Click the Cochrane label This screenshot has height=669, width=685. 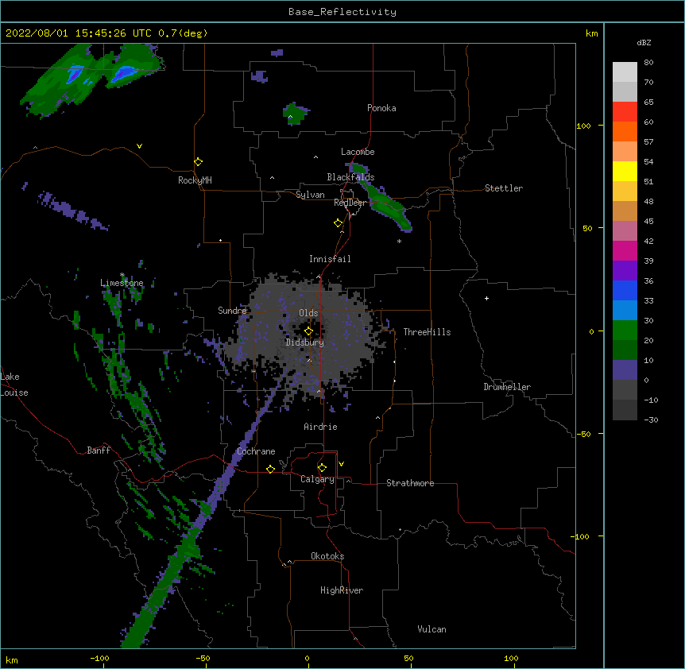pyautogui.click(x=256, y=451)
